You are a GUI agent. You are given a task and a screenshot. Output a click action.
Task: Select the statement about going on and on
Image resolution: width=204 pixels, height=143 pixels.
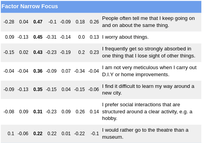[x=148, y=22]
